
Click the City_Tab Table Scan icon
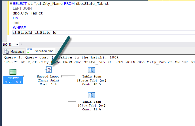pos(92,95)
